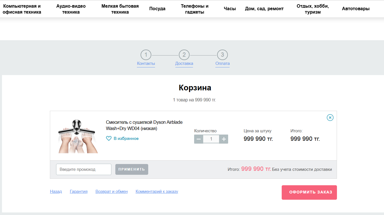
Task: Click Комментарий к заказу link
Action: [x=157, y=191]
